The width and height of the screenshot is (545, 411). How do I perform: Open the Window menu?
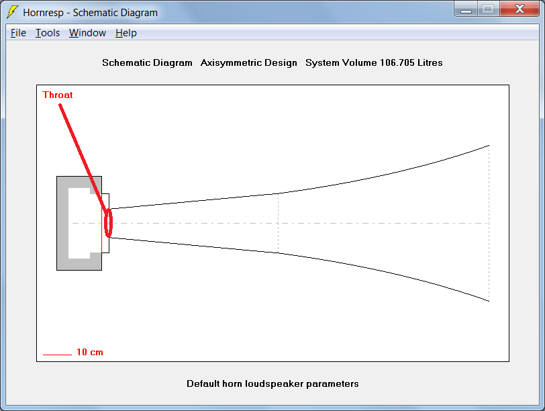87,33
